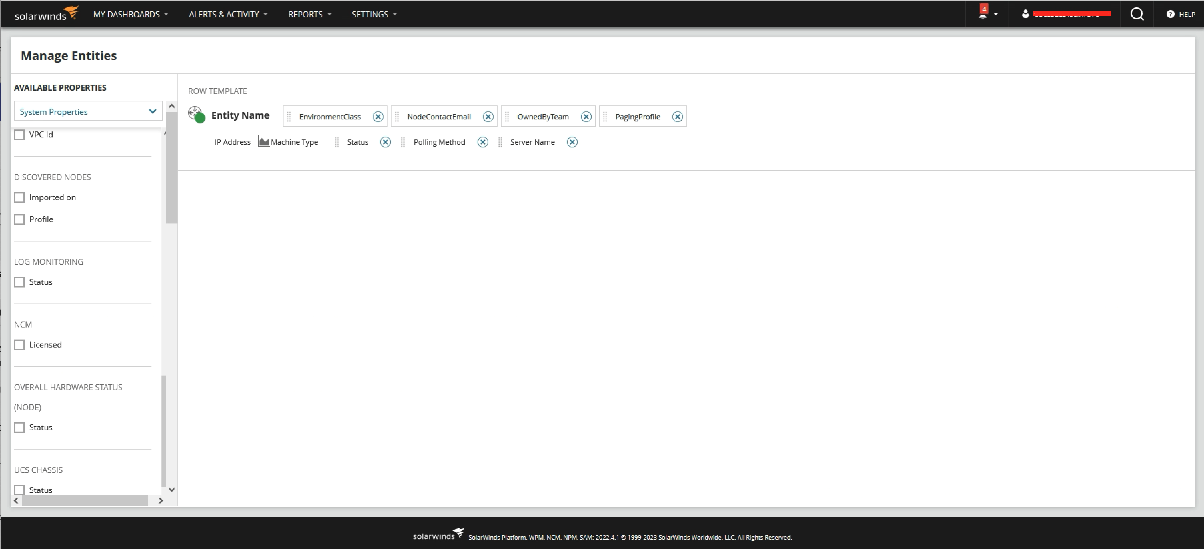Expand the Settings menu
Screen dimensions: 1204x549
374,14
